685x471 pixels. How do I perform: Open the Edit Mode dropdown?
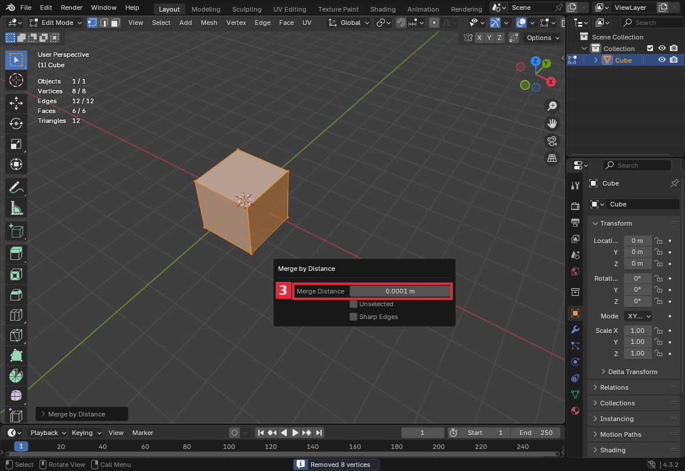point(56,23)
